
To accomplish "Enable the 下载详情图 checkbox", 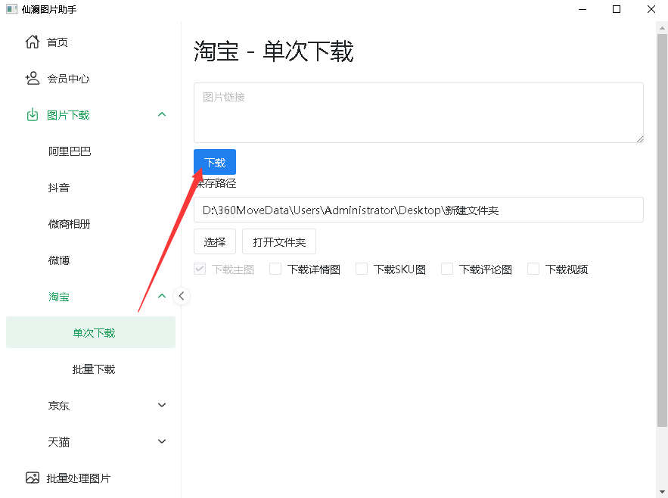I will [x=275, y=269].
